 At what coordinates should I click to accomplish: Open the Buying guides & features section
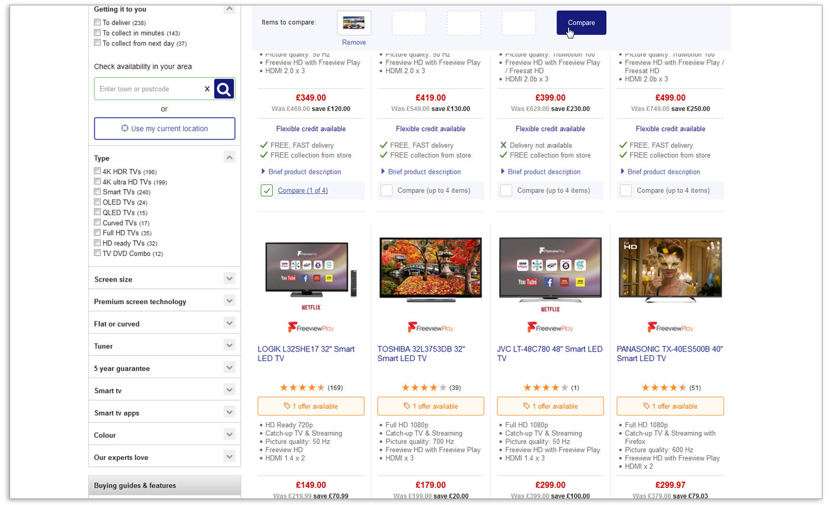tap(165, 485)
